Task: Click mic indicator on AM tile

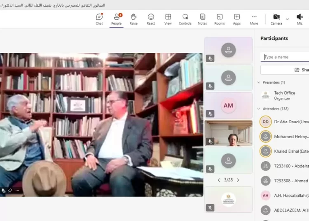Action: click(210, 114)
